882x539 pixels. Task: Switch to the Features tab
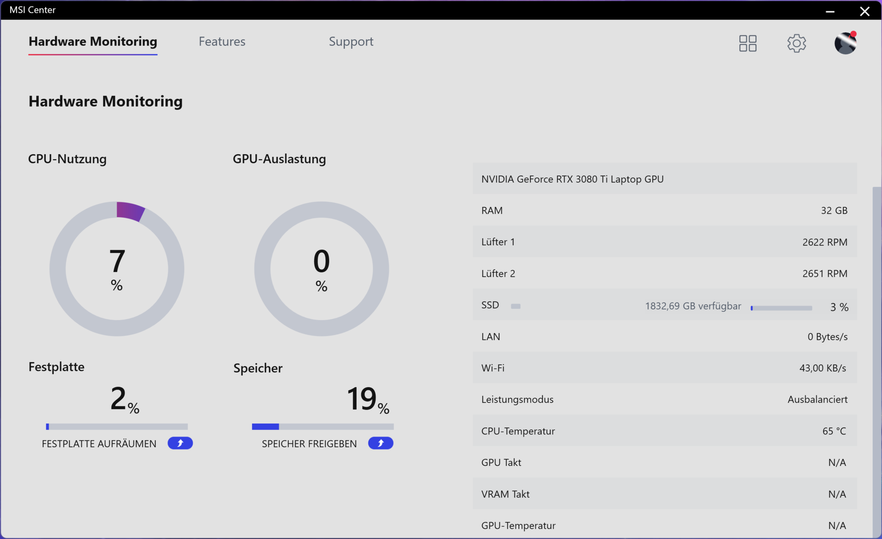coord(222,41)
